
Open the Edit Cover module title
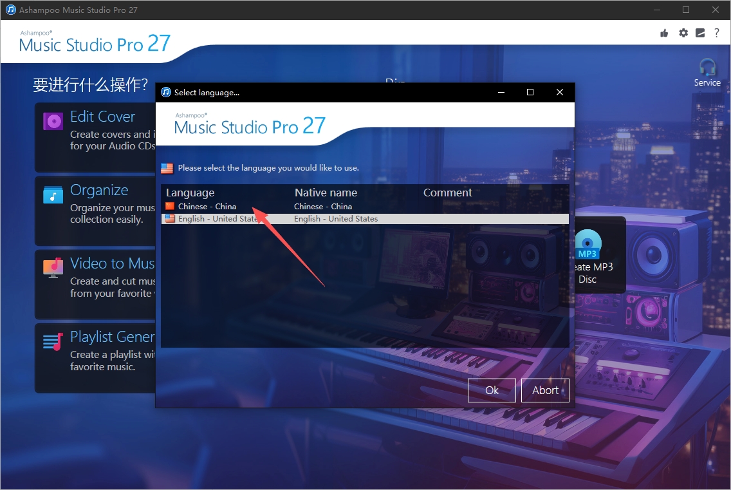point(102,117)
